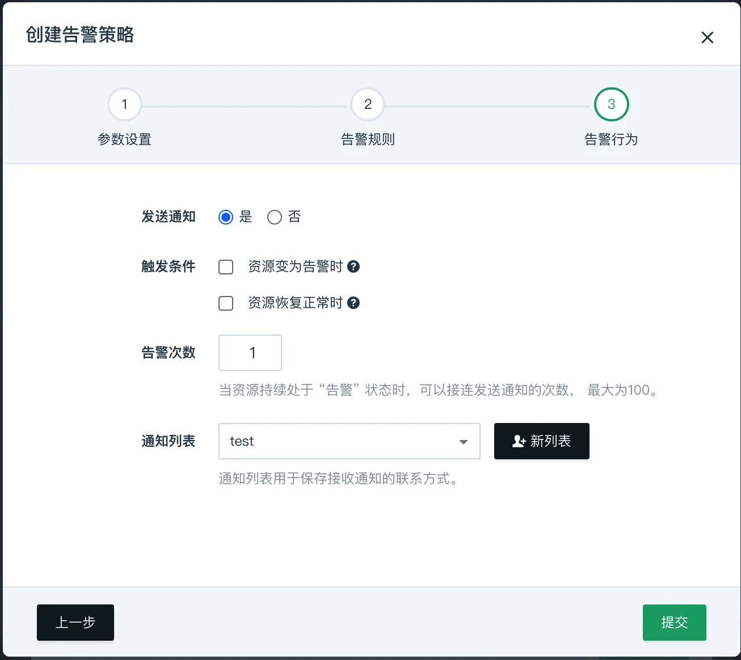The width and height of the screenshot is (741, 660).
Task: Select 是 for 发送通知
Action: (226, 217)
